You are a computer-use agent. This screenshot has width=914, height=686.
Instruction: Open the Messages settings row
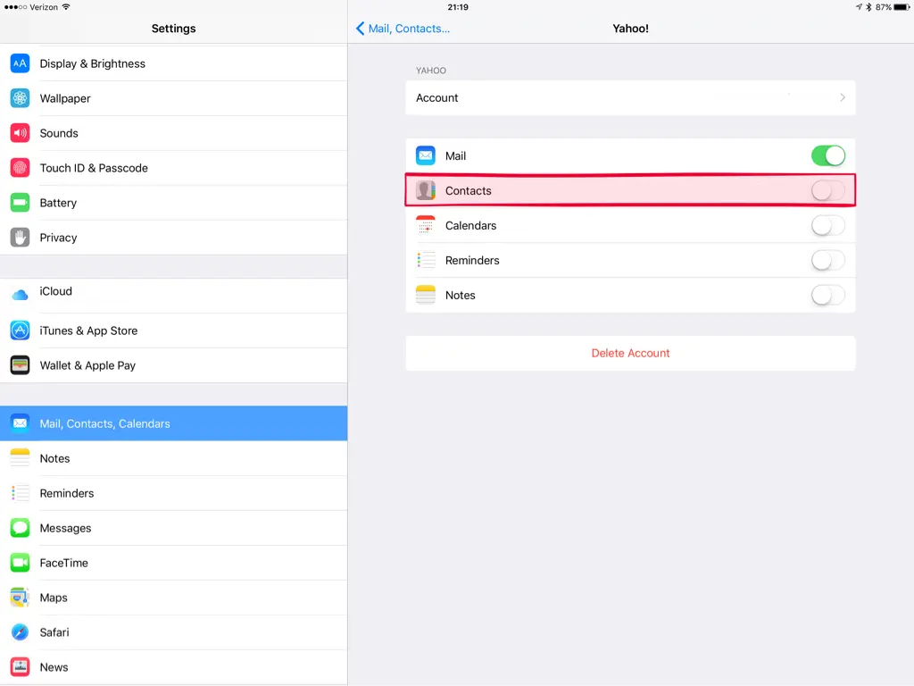[173, 528]
